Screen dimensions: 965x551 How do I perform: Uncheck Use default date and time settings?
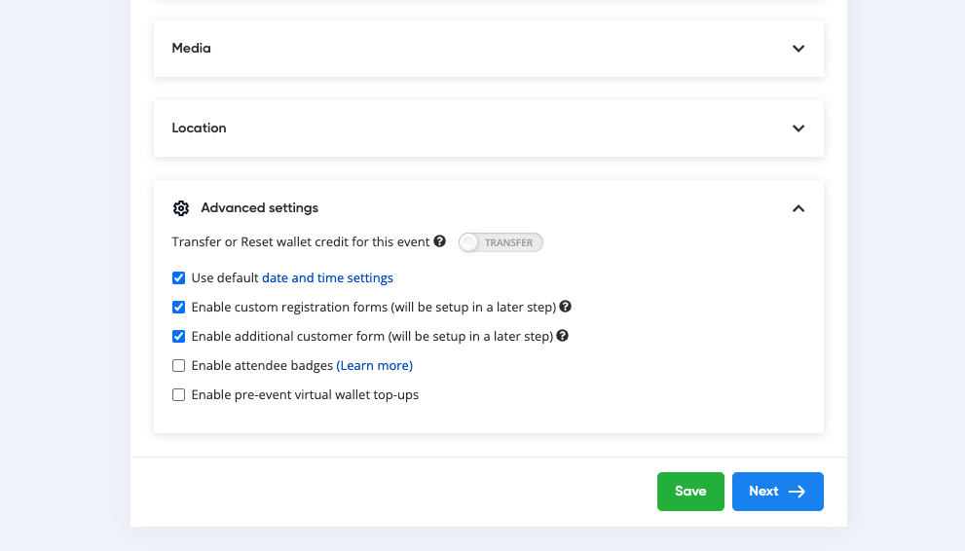pyautogui.click(x=178, y=278)
